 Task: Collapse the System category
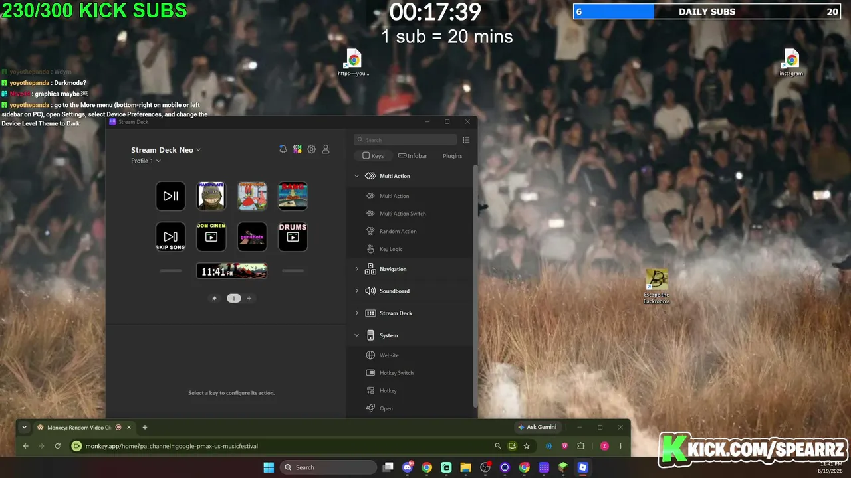pyautogui.click(x=356, y=335)
